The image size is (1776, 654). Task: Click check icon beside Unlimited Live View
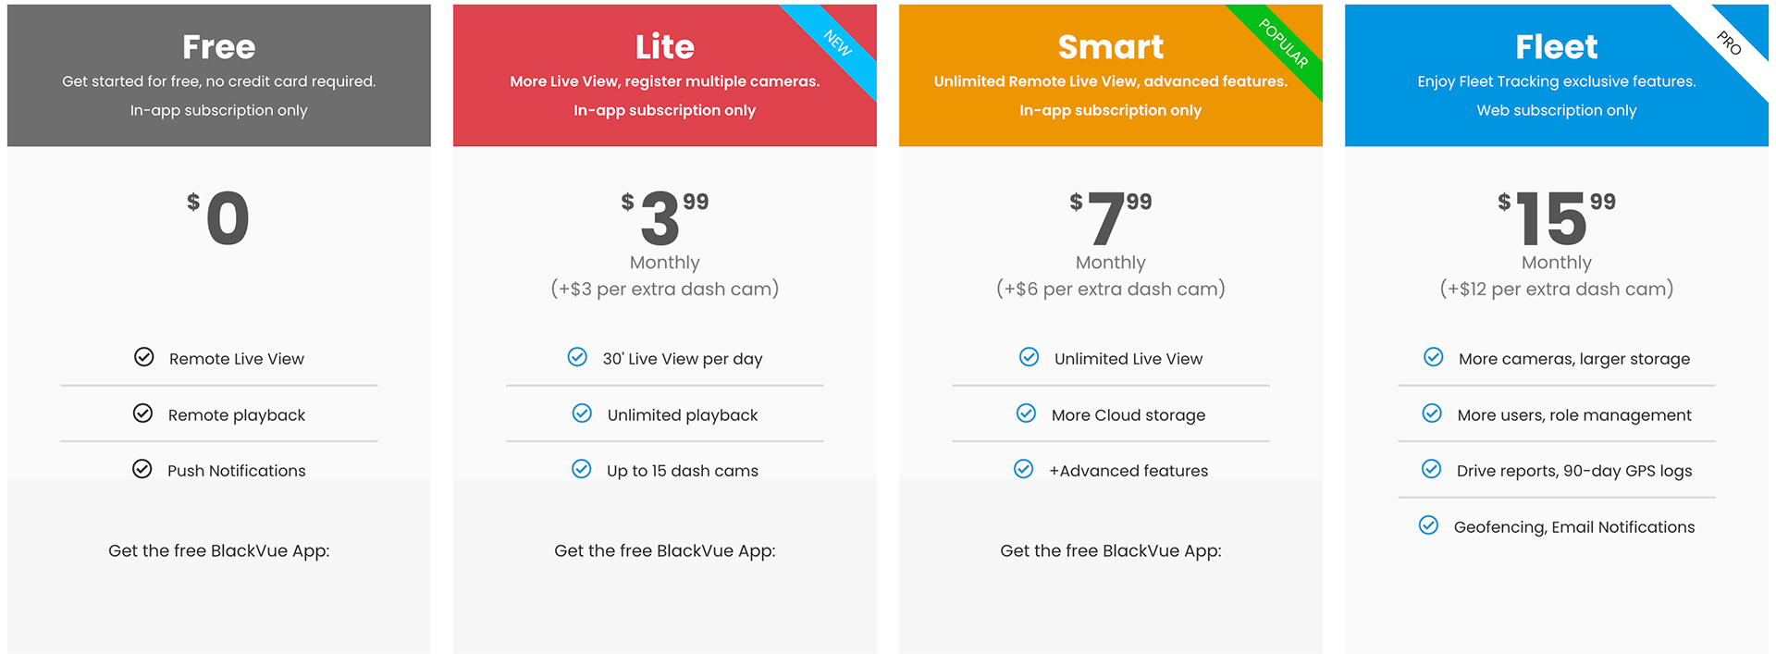pyautogui.click(x=1029, y=357)
